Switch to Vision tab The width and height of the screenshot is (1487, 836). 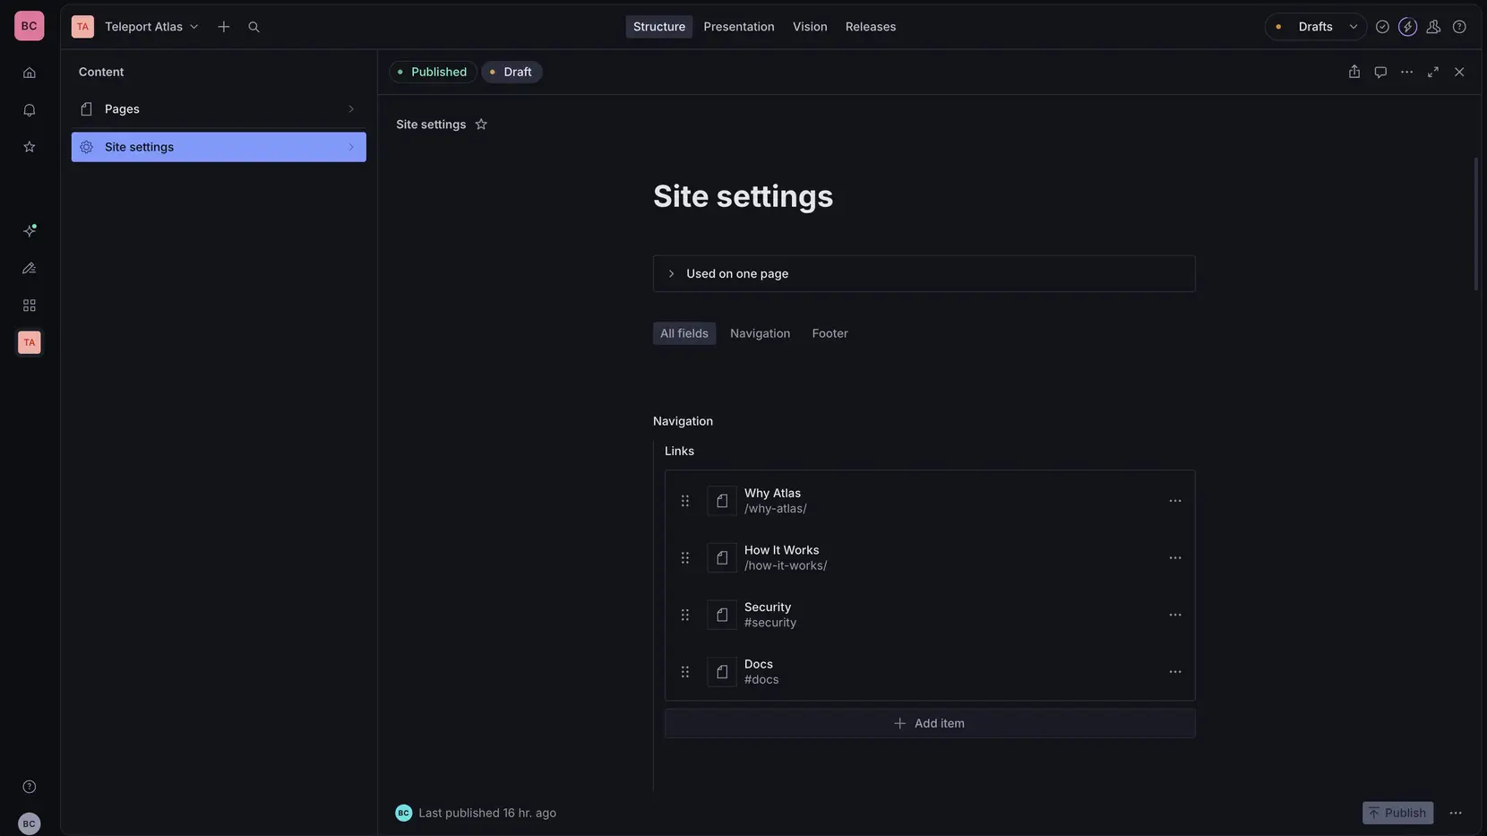click(x=810, y=27)
